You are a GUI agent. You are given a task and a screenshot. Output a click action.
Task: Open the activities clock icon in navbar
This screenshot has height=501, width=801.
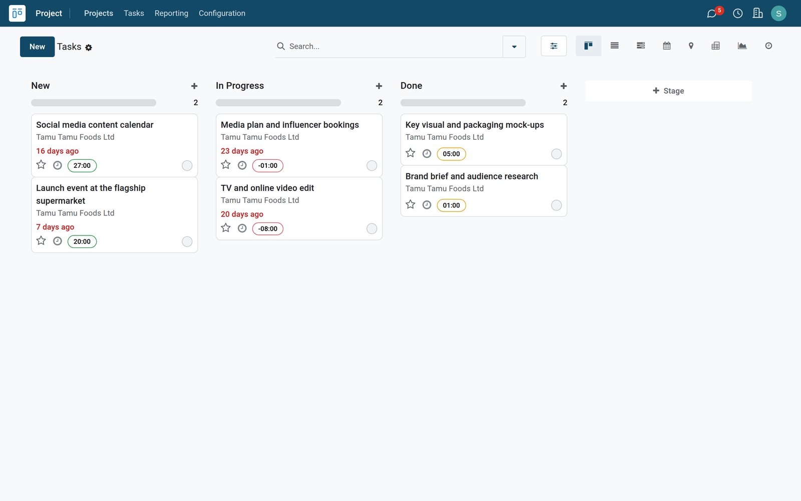point(737,14)
